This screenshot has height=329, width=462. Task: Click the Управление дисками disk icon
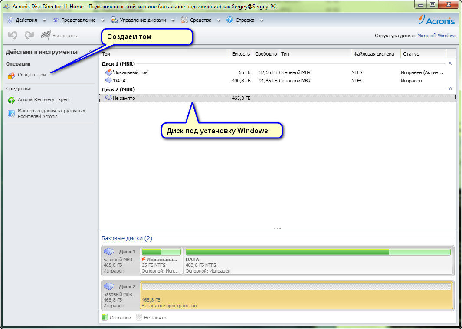[114, 20]
